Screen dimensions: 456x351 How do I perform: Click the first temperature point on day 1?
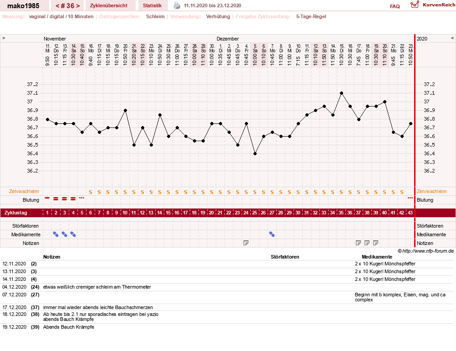coord(47,119)
